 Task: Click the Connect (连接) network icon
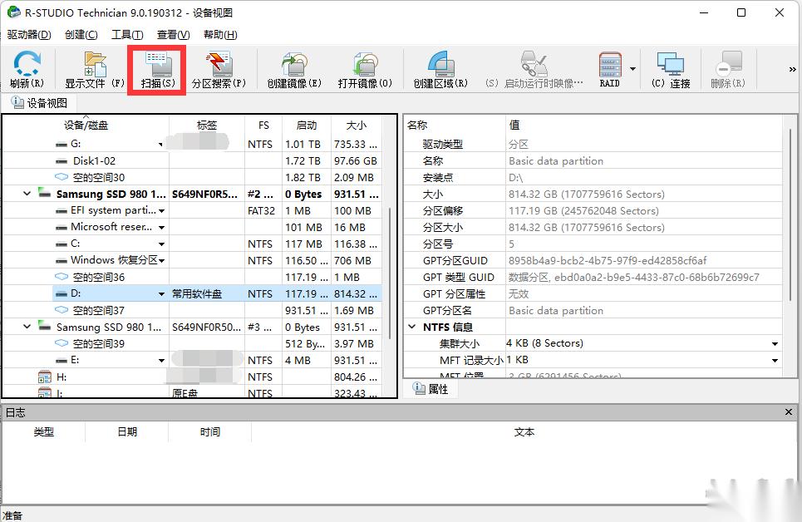(x=671, y=70)
